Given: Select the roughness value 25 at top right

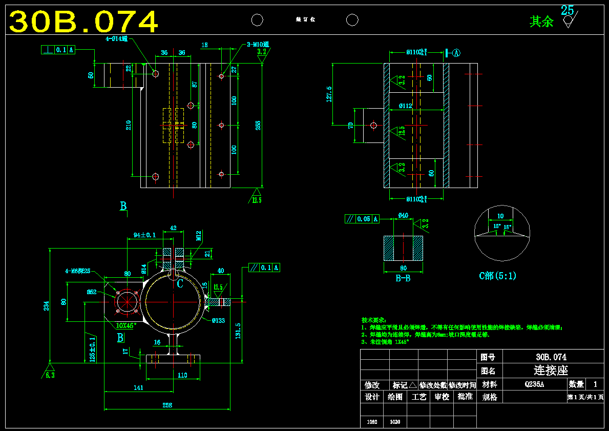Looking at the screenshot, I should 567,10.
